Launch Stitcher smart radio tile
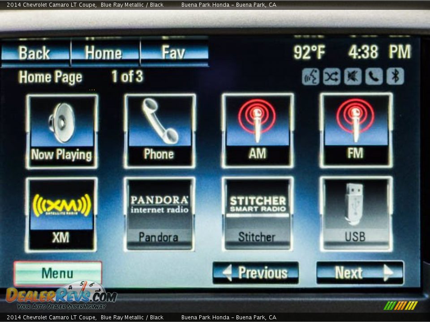The height and width of the screenshot is (322, 430). 257,214
